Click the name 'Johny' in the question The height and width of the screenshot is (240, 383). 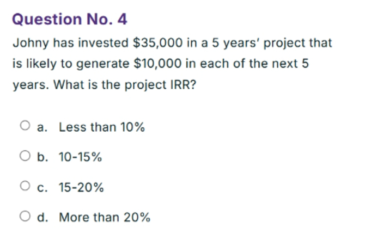[x=31, y=43]
